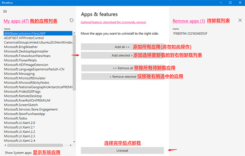The height and width of the screenshot is (156, 245).
Task: Refresh the My apps list
Action: click(x=71, y=20)
